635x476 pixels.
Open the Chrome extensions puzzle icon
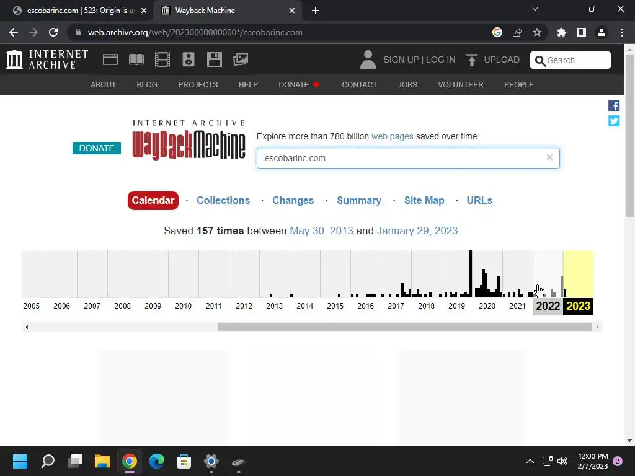tap(561, 32)
